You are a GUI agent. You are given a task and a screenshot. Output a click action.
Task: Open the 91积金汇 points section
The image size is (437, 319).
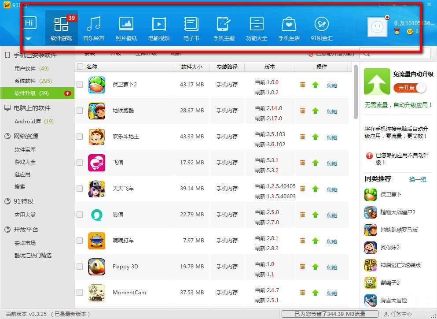click(x=322, y=28)
